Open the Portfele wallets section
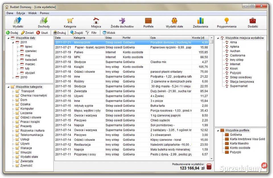This screenshot has width=273, height=178. click(148, 22)
